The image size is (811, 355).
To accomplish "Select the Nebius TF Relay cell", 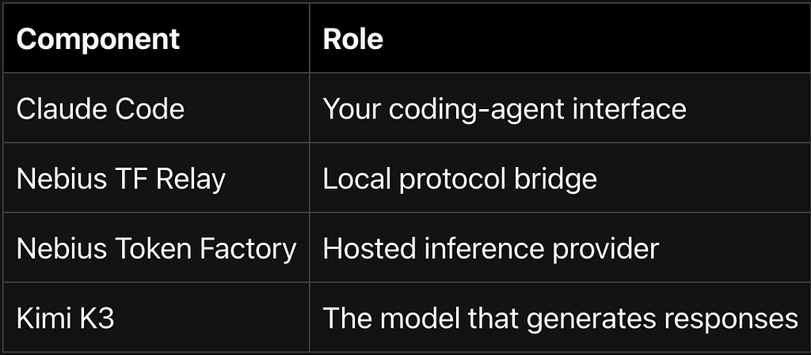I will coord(156,177).
